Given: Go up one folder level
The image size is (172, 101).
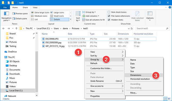Looking at the screenshot, I should click(16, 28).
